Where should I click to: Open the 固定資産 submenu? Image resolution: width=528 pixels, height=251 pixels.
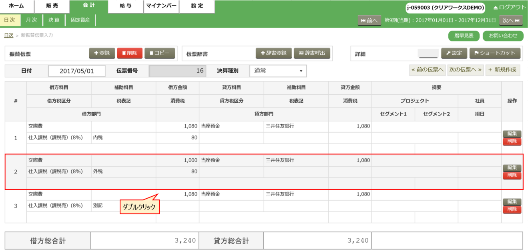tap(80, 20)
